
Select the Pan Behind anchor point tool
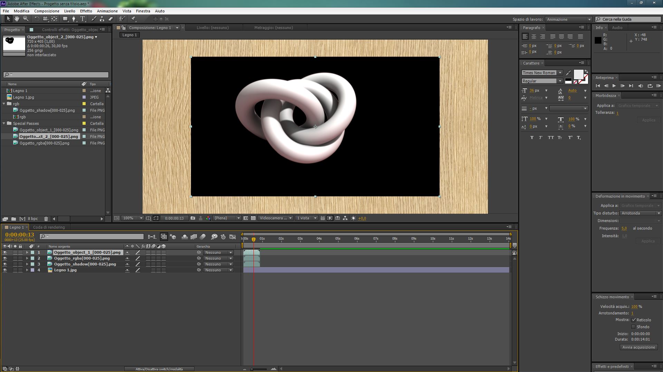54,19
